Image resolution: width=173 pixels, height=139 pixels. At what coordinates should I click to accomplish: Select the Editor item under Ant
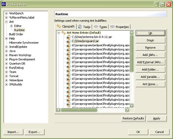(x=18, y=26)
